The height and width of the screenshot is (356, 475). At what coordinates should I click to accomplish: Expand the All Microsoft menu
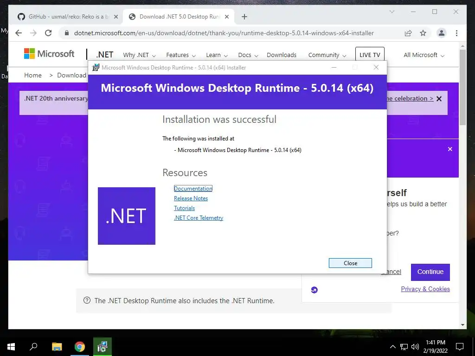pos(424,55)
